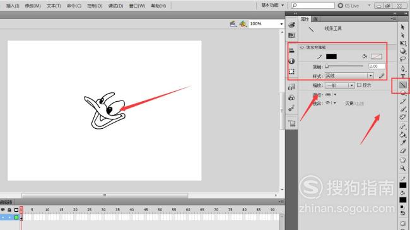This screenshot has height=230, width=410.
Task: Open the 窗口(W) menu
Action: [x=137, y=6]
